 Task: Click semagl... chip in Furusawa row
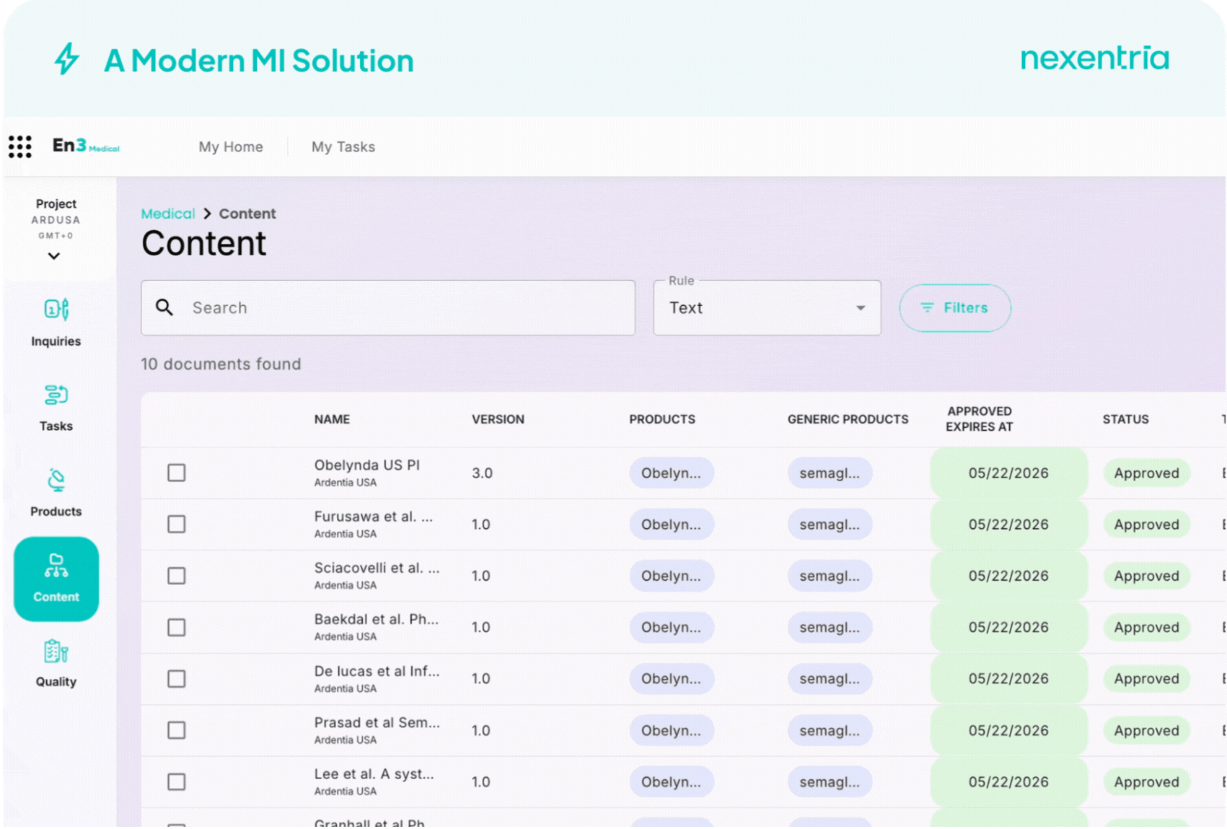tap(830, 525)
